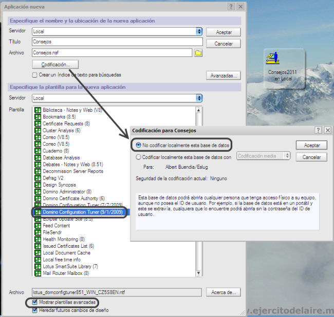This screenshot has width=334, height=317.
Task: Click template icon beside Domino Administrator (8)
Action: click(x=38, y=192)
